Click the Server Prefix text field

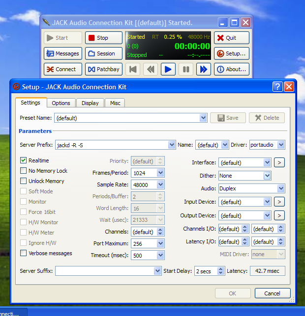pos(112,145)
